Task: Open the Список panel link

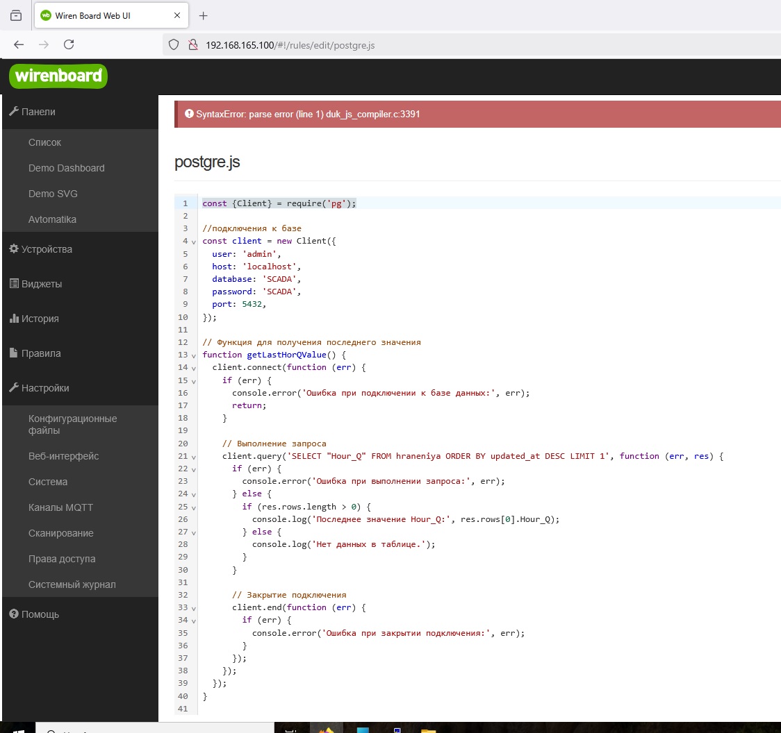Action: tap(45, 142)
